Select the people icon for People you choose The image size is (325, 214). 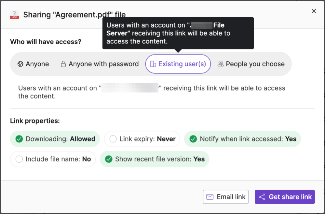220,64
